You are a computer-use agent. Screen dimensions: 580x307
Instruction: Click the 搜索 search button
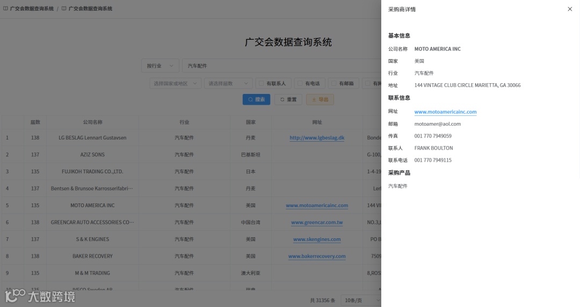[x=256, y=99]
